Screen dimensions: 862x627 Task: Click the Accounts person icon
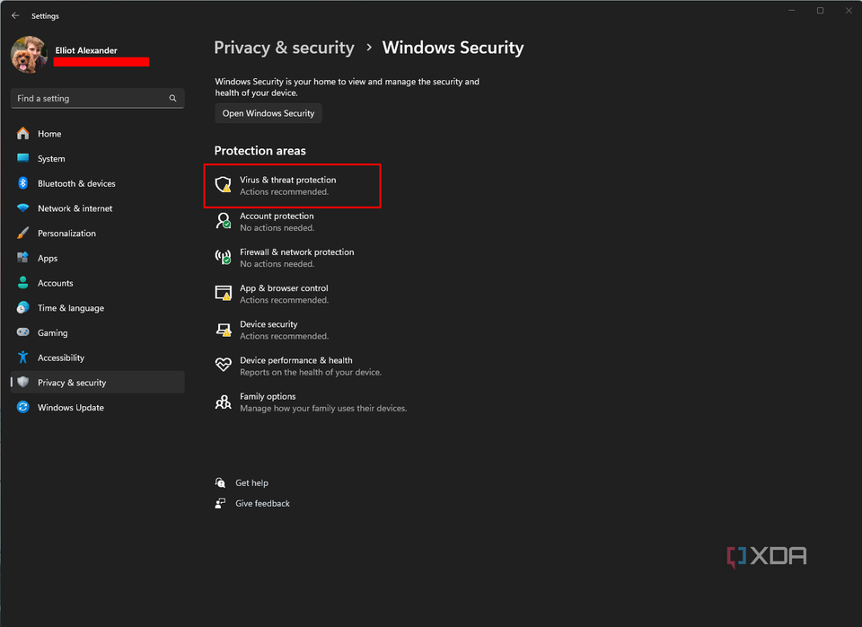[x=23, y=283]
